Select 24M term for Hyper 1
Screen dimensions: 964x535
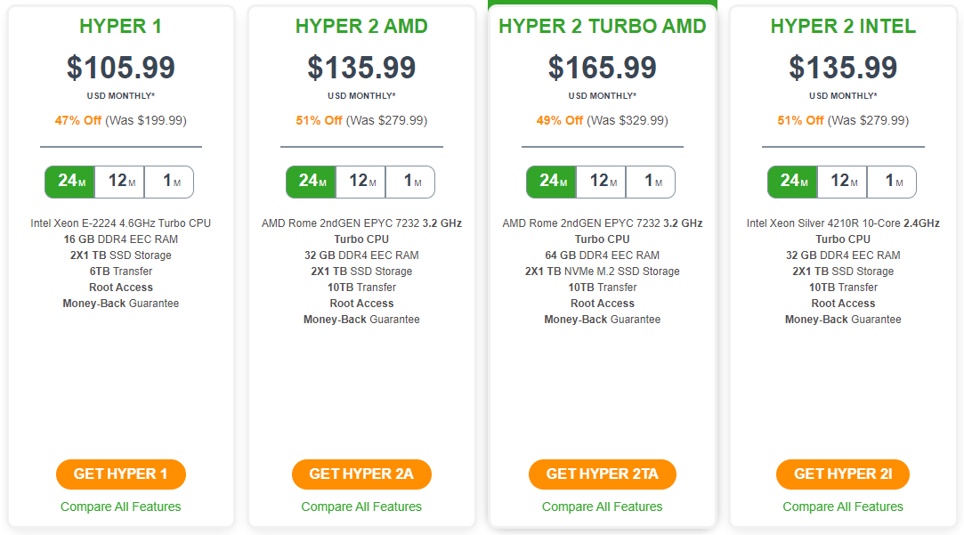tap(70, 182)
